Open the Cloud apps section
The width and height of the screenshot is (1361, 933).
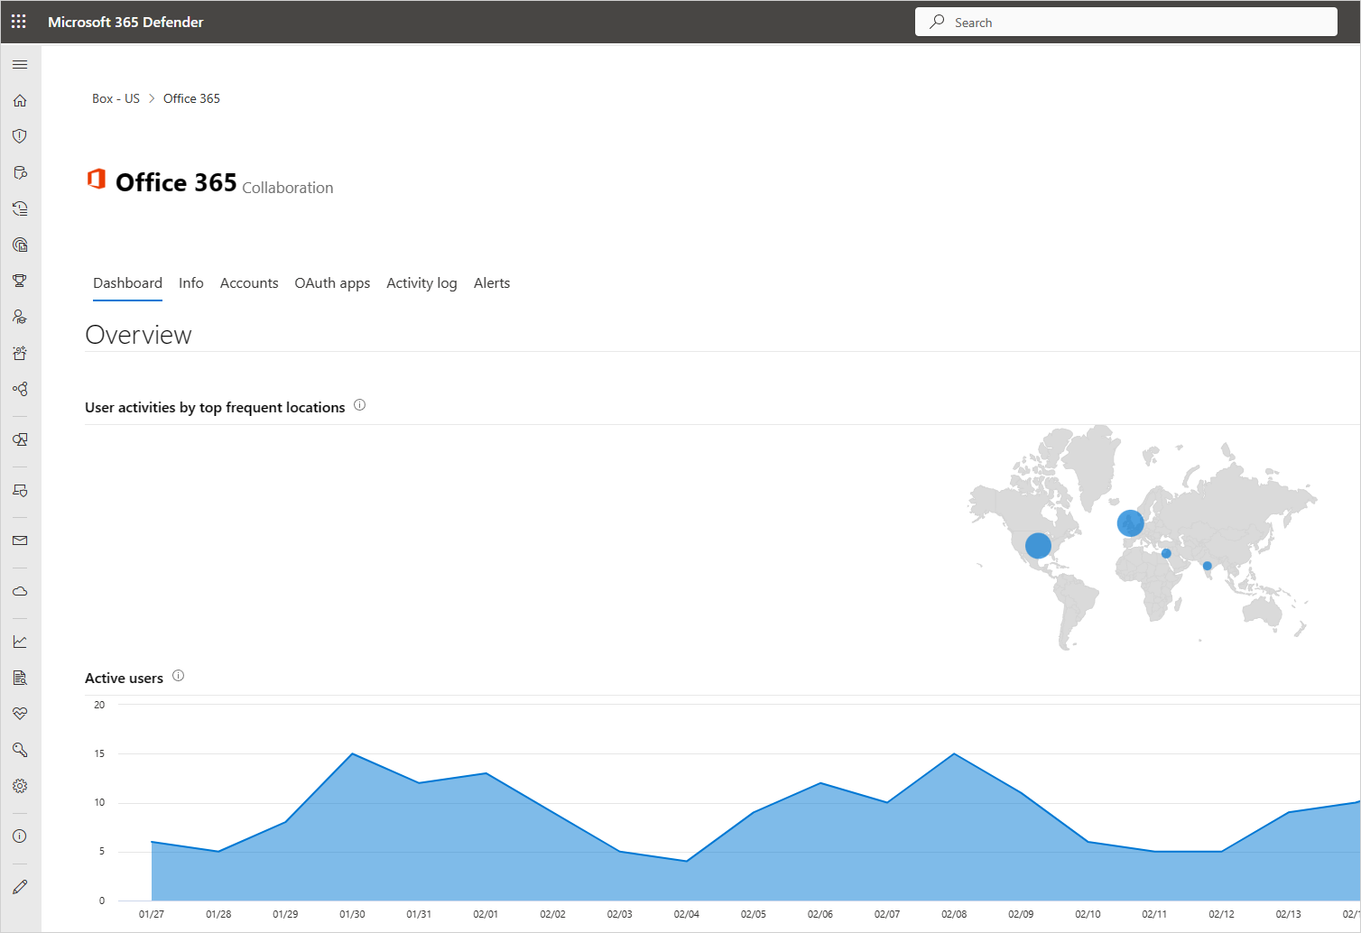click(20, 591)
